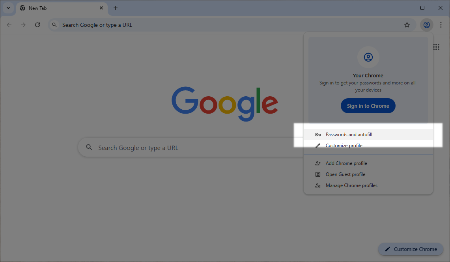This screenshot has height=262, width=450.
Task: Minimize the Chrome window
Action: pos(404,8)
